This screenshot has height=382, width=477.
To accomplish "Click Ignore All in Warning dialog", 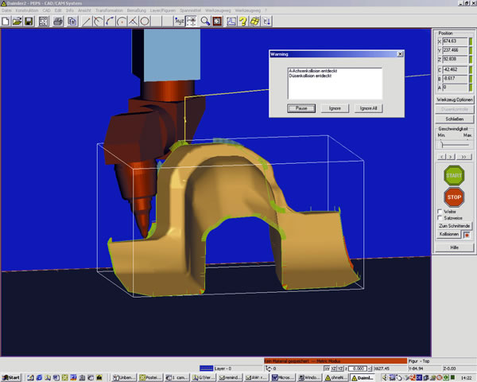I will point(368,107).
